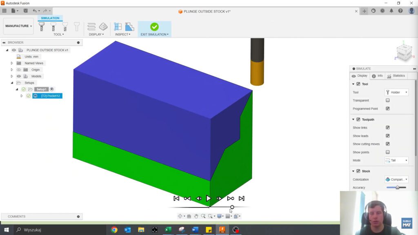Screen dimensions: 418x235
Task: Select the Zoom tool in navigation bar
Action: (203, 216)
